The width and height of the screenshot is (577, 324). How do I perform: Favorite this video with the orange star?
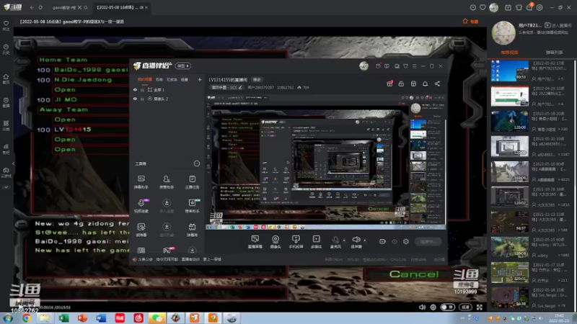tap(465, 22)
